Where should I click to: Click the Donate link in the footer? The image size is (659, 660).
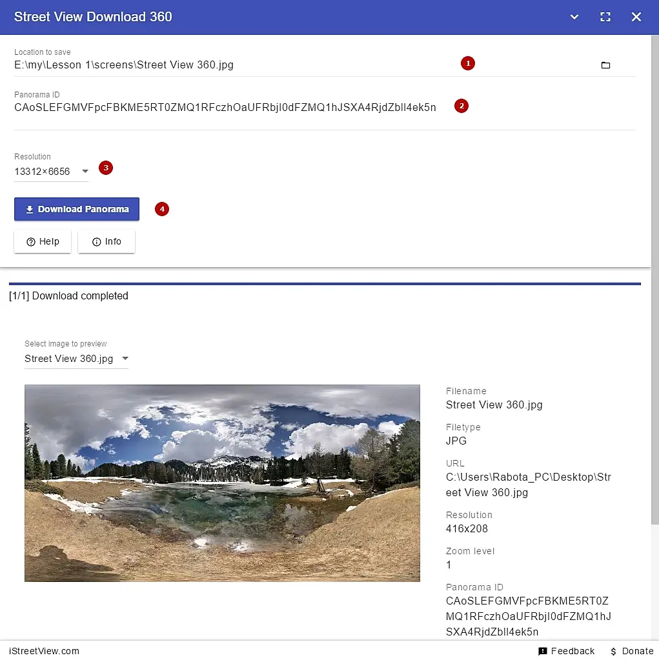click(632, 651)
